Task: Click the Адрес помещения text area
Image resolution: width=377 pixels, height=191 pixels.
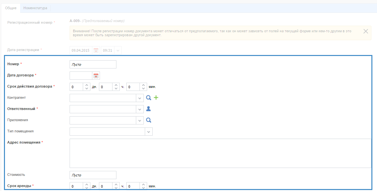Action: [220, 153]
